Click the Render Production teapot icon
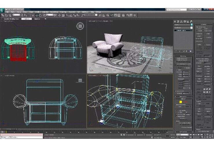The image size is (214, 147). (135, 15)
